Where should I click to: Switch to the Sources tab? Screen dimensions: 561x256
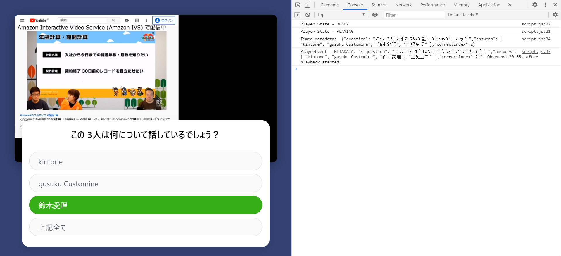pyautogui.click(x=379, y=5)
